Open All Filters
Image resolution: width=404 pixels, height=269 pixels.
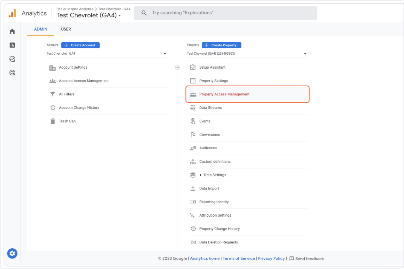click(107, 94)
